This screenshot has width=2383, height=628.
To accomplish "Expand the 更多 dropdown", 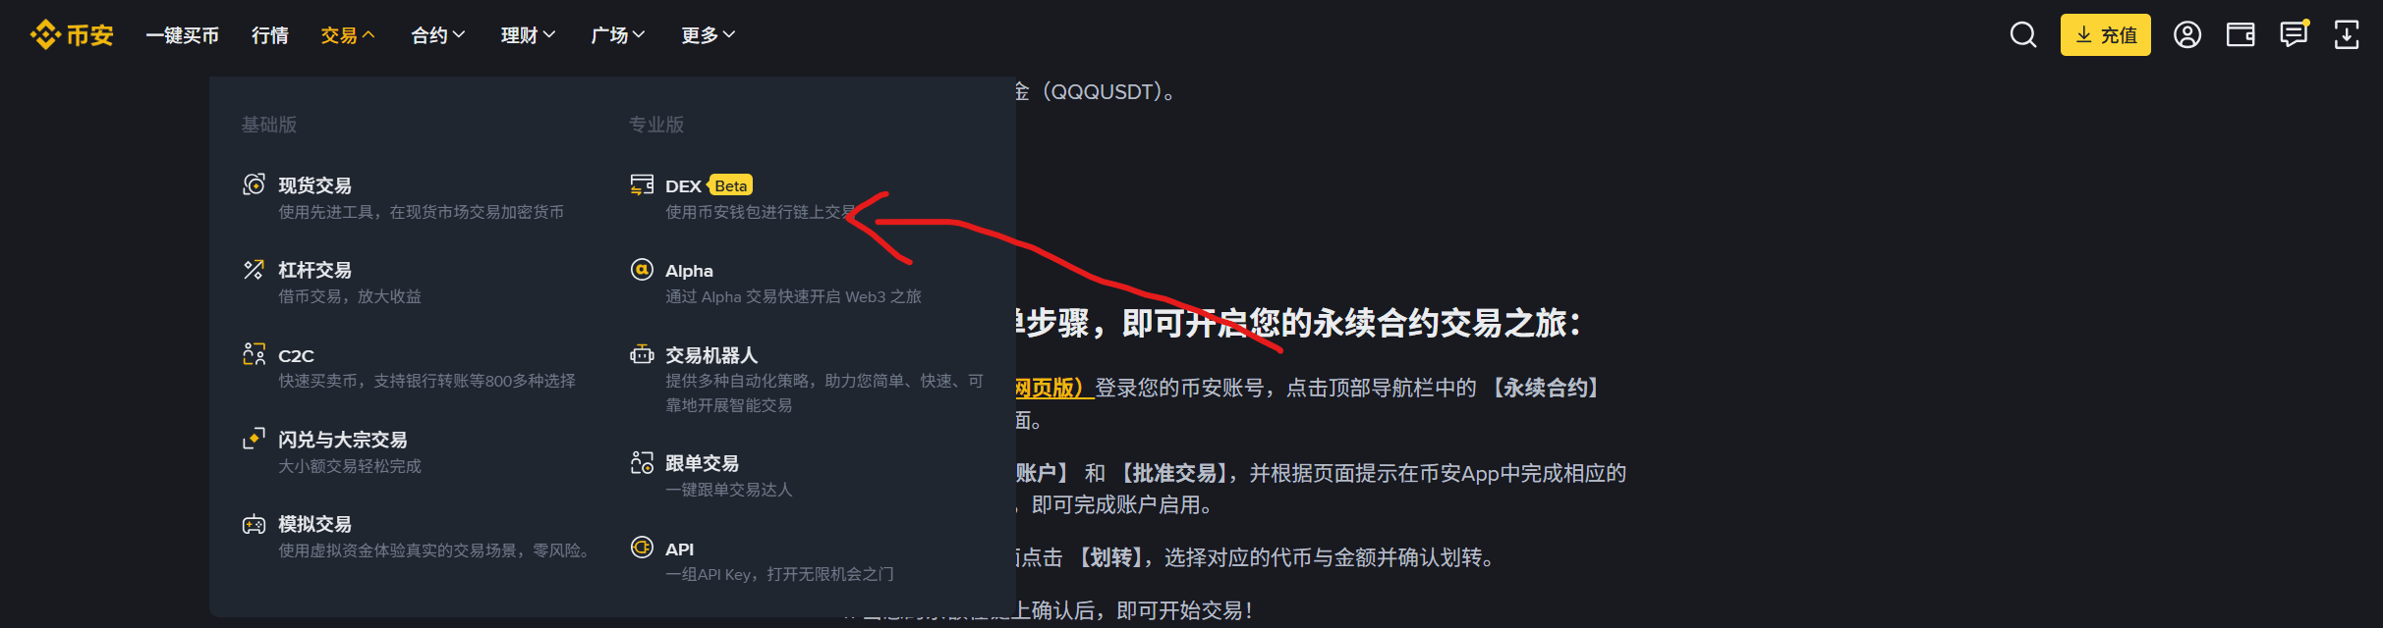I will pos(709,35).
